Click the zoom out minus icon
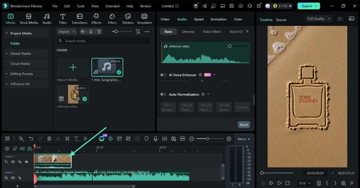The height and width of the screenshot is (188, 360). tap(192, 139)
